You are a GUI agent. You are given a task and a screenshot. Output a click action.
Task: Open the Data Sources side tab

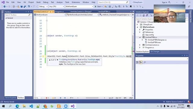pos(2,15)
